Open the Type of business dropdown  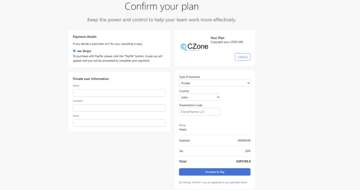pyautogui.click(x=214, y=83)
